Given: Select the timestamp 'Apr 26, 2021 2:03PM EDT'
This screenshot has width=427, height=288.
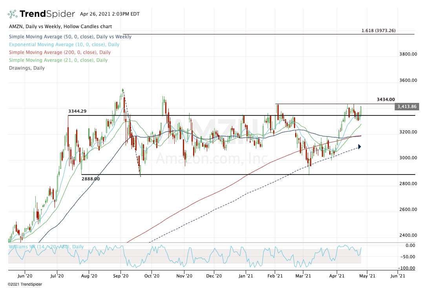Looking at the screenshot, I should (x=110, y=14).
